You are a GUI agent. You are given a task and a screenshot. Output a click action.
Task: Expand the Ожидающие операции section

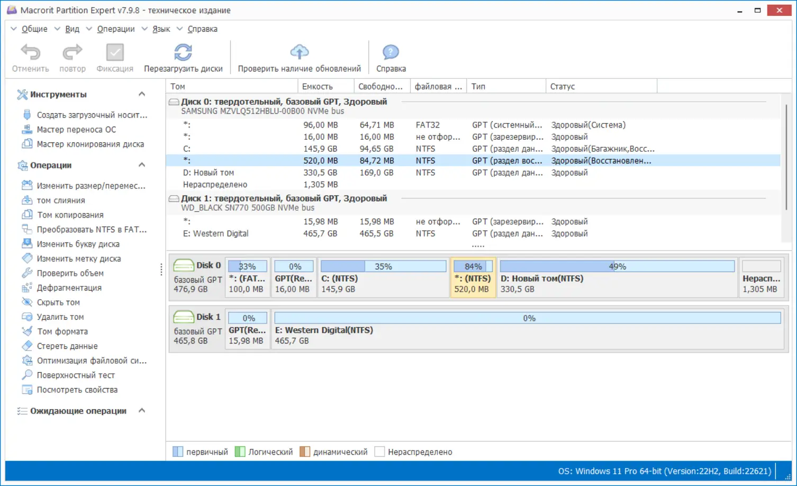pos(142,410)
